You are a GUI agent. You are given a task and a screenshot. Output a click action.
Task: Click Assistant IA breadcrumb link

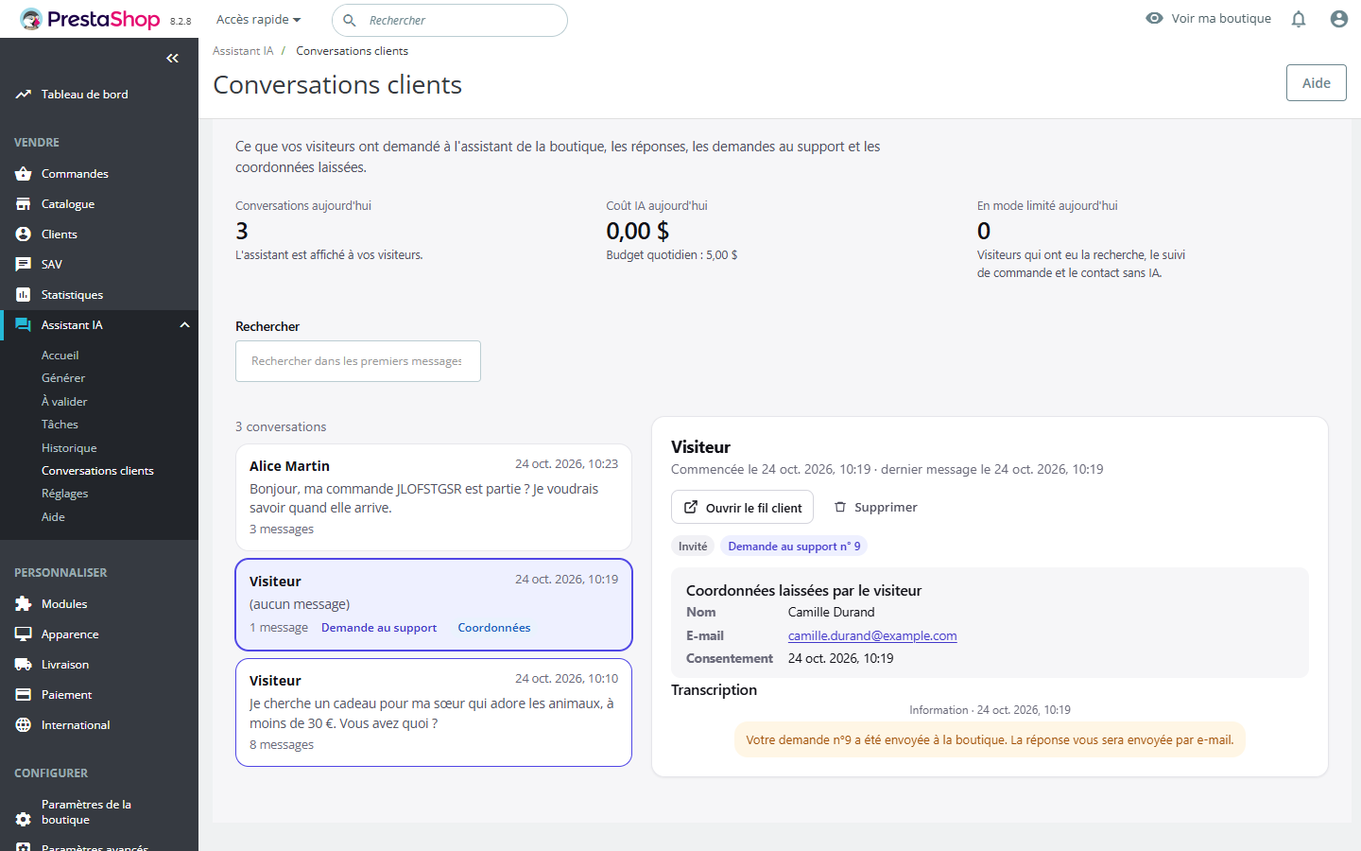[x=243, y=51]
